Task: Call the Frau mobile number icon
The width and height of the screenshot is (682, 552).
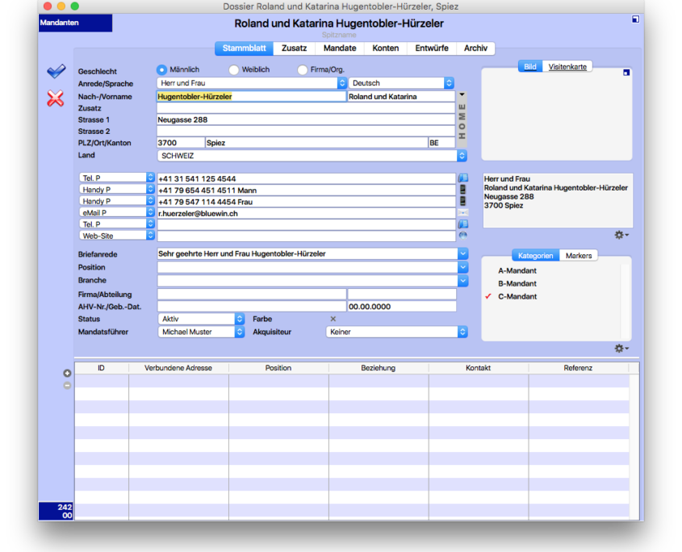Action: [462, 201]
